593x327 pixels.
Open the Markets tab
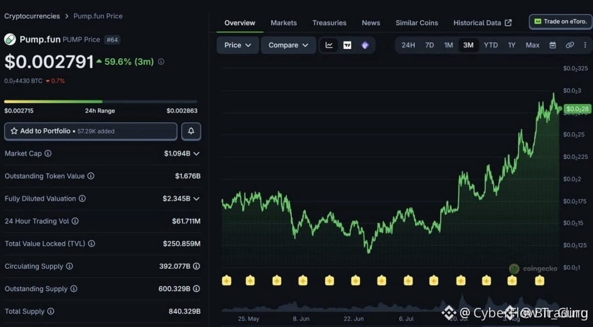284,23
